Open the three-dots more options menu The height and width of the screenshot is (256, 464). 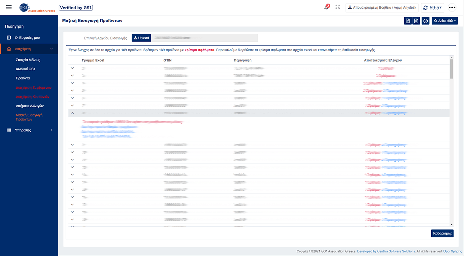[x=452, y=8]
